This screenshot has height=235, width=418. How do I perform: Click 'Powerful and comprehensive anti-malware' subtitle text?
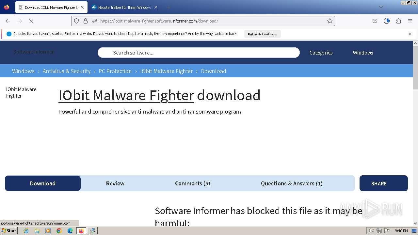tap(150, 112)
